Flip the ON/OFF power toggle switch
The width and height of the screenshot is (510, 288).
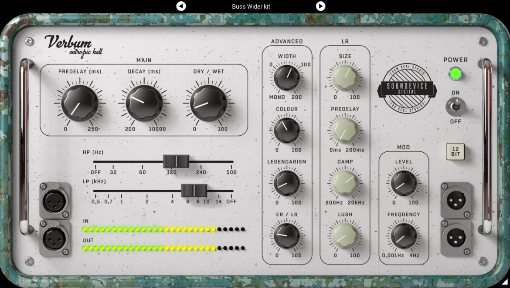click(x=456, y=107)
